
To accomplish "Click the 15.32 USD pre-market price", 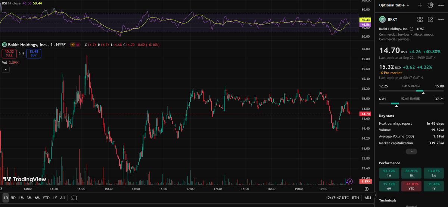I will (390, 67).
